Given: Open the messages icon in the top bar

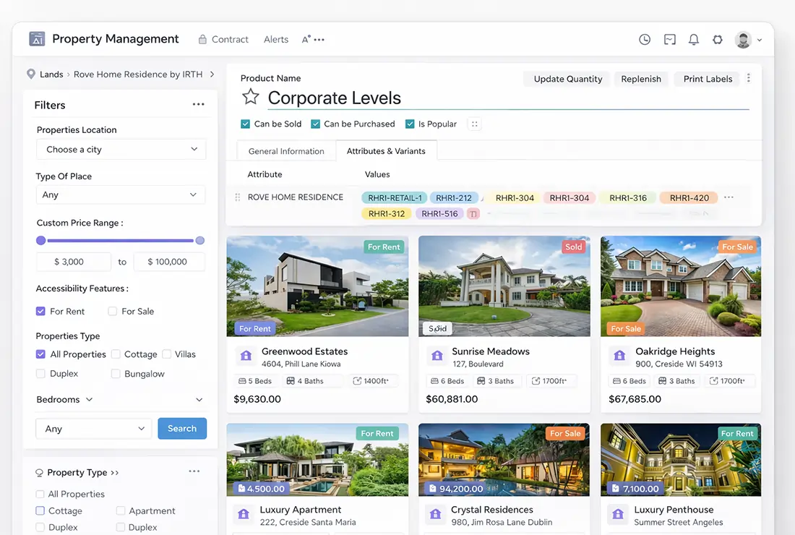Looking at the screenshot, I should (669, 39).
